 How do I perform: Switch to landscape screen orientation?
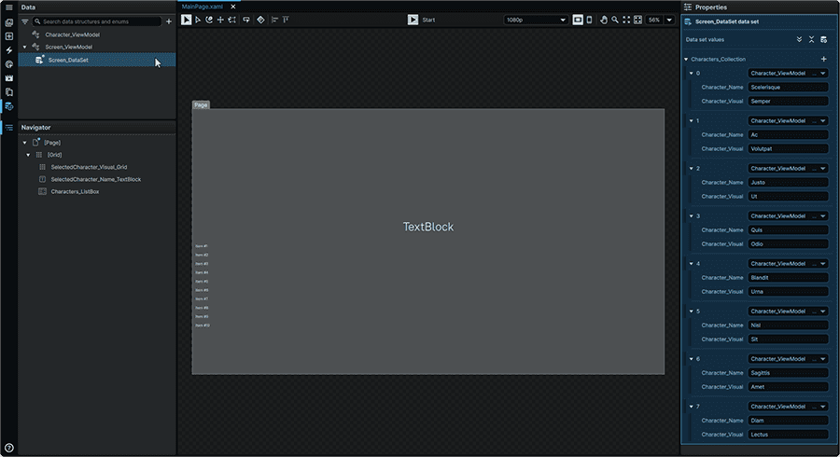coord(578,20)
